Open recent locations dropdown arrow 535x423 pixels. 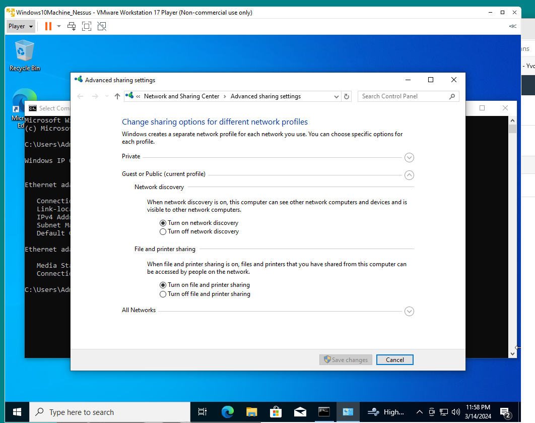(107, 96)
